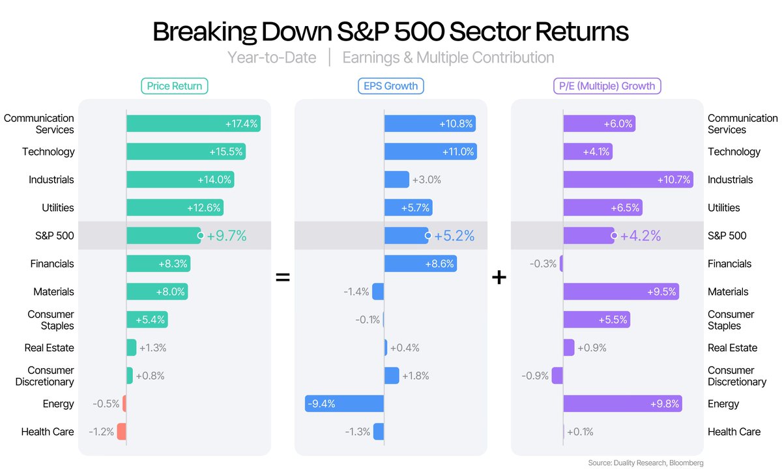Screen dimensions: 782x469
Task: Select the blue Energy -9.4% EPS bar
Action: pos(344,404)
